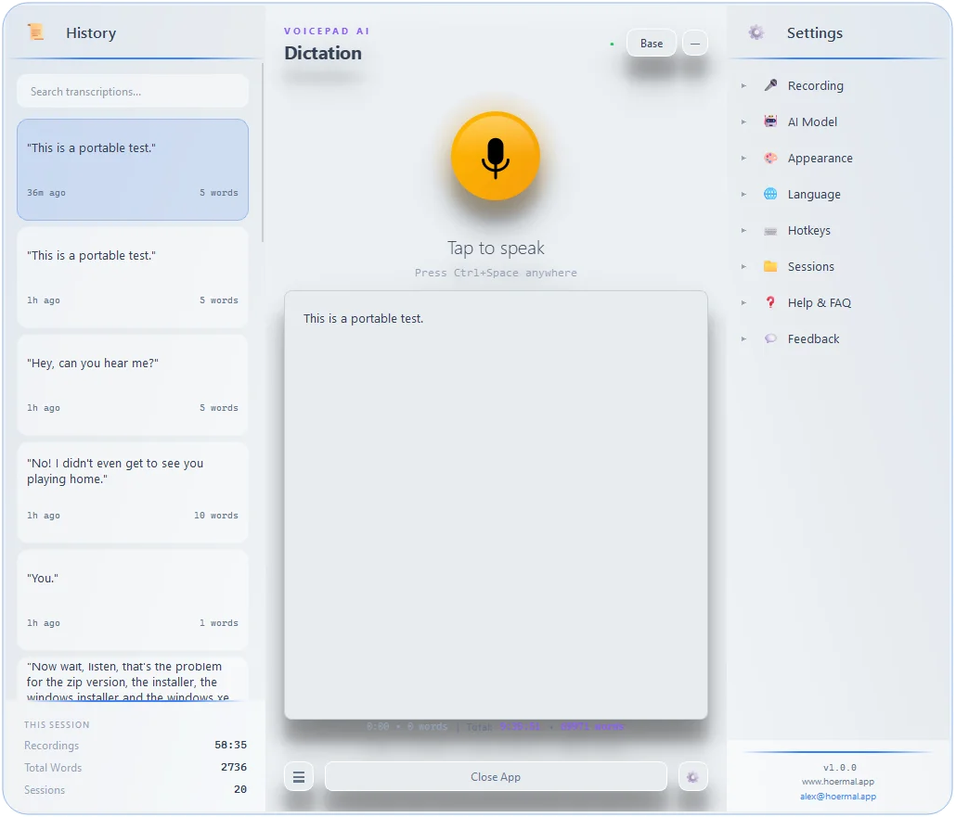Image resolution: width=956 pixels, height=817 pixels.
Task: Open the Base model selector
Action: coord(652,44)
